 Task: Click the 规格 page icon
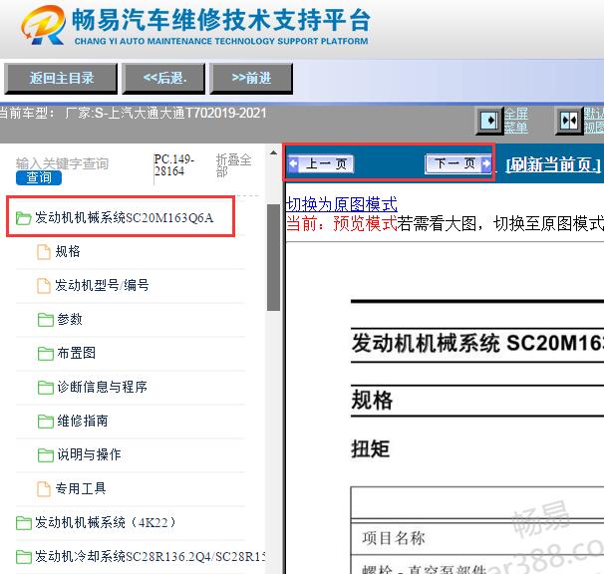tap(44, 252)
